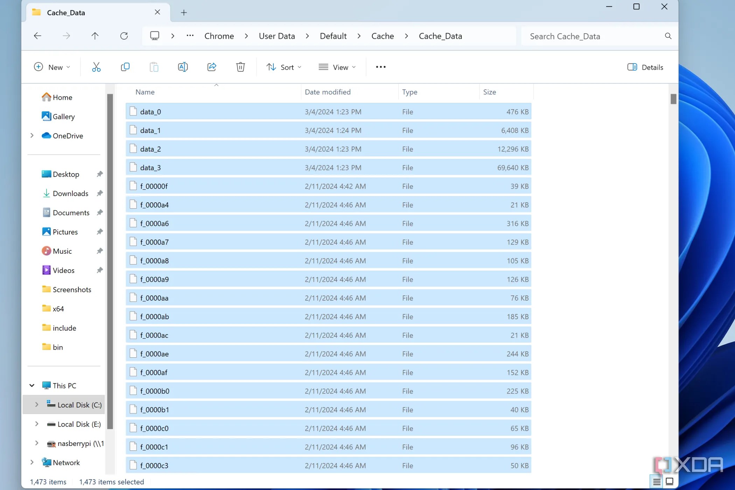Click the Delete trash icon

tap(240, 67)
